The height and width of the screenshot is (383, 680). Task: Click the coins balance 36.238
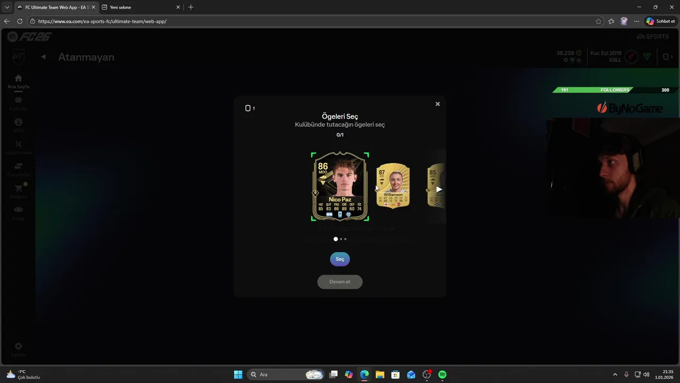click(568, 53)
